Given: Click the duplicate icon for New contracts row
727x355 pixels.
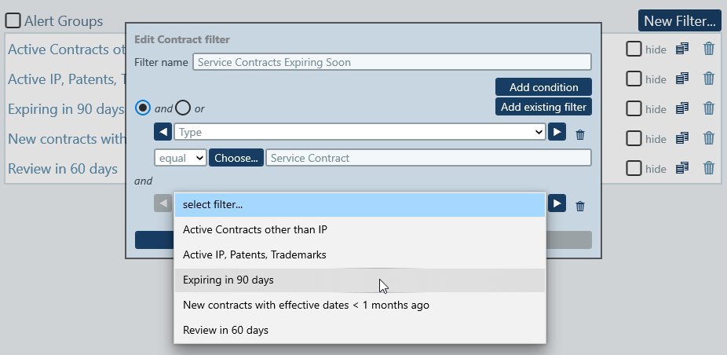Looking at the screenshot, I should click(682, 138).
